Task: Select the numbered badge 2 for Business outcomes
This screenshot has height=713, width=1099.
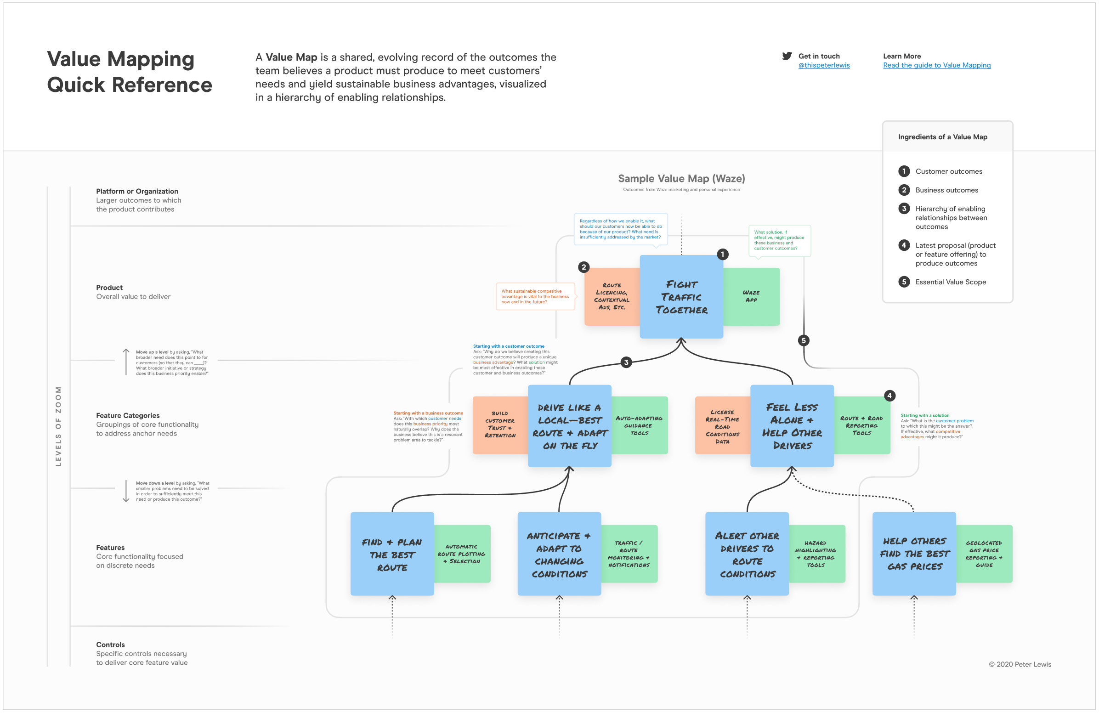Action: [904, 190]
